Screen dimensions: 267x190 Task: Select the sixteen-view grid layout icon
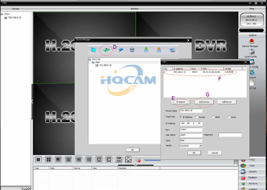click(x=89, y=160)
